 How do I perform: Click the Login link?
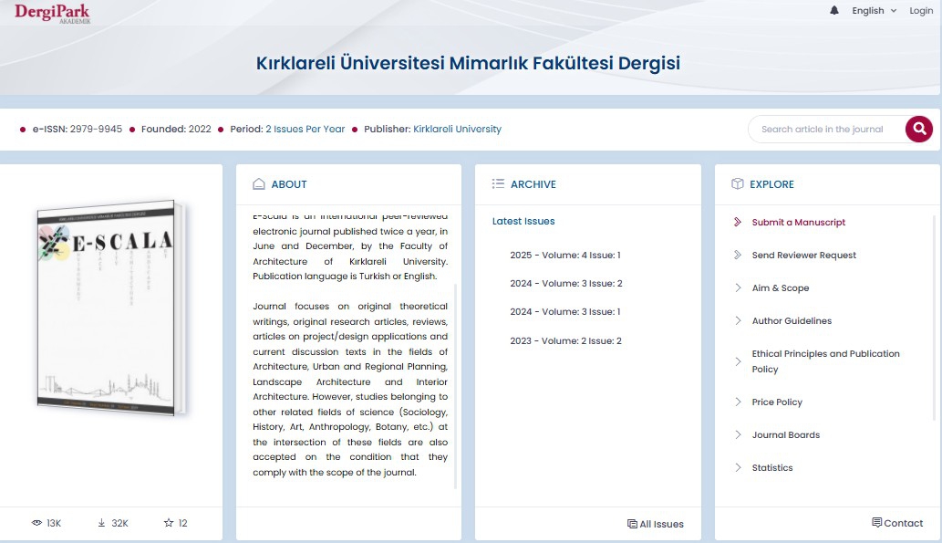(x=921, y=11)
